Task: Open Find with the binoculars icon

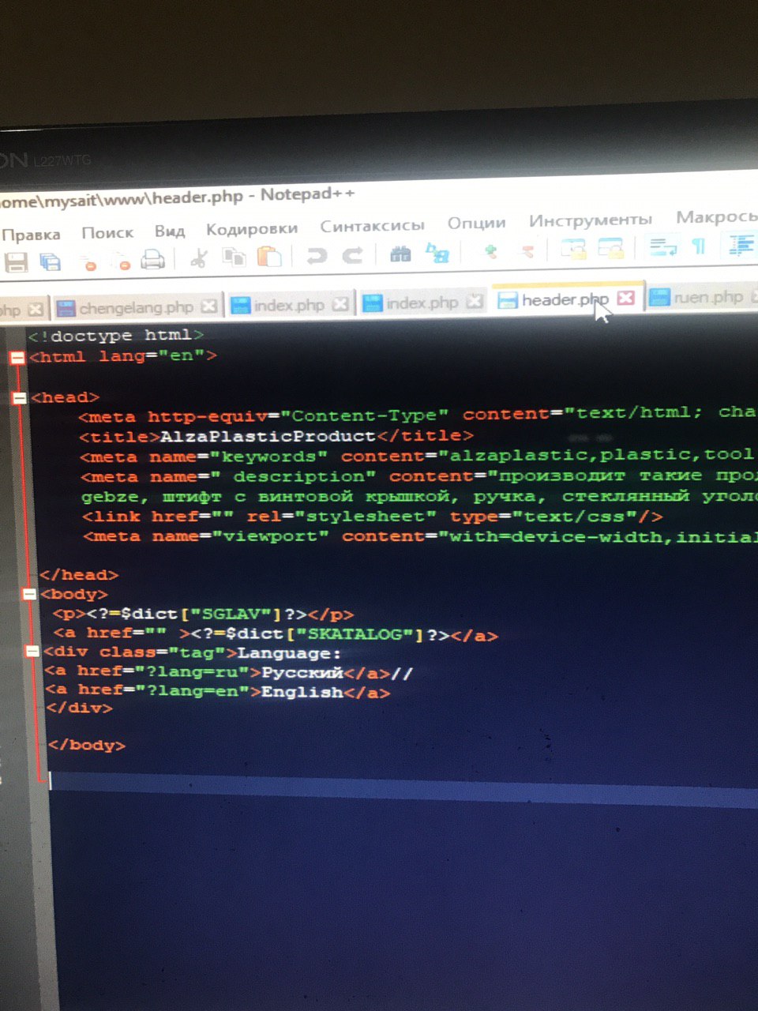Action: tap(400, 254)
